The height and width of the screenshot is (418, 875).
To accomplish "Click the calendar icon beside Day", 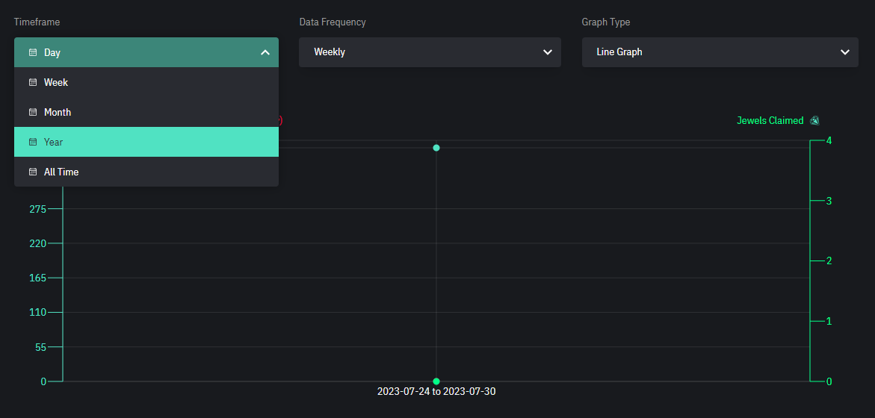I will tap(33, 52).
